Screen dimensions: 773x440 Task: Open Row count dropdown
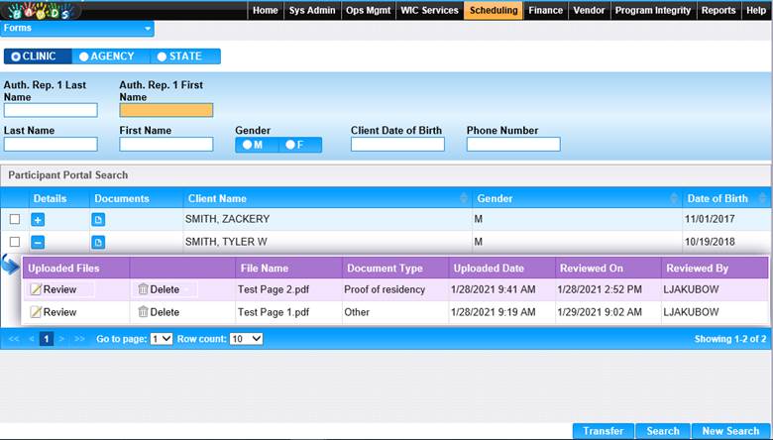point(246,339)
